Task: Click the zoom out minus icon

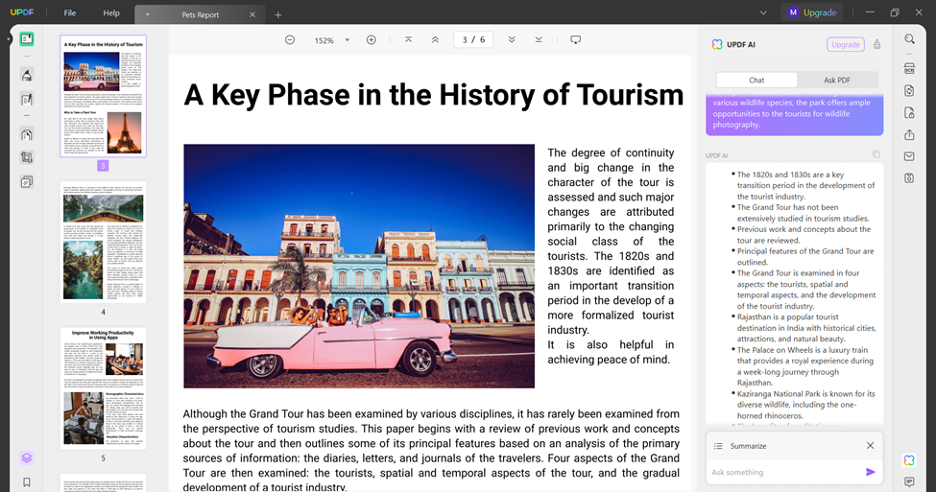Action: (x=290, y=40)
